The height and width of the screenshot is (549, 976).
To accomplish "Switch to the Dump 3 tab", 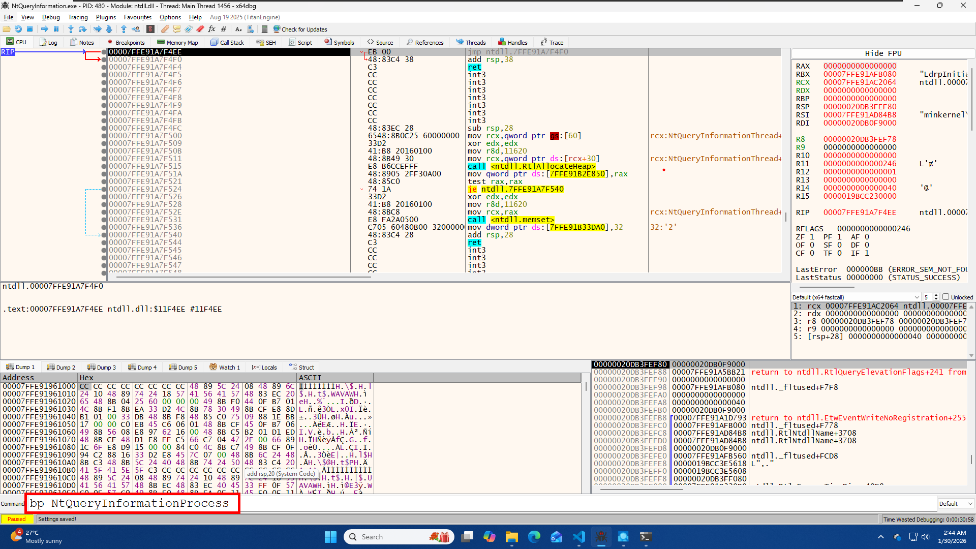I will pyautogui.click(x=102, y=367).
